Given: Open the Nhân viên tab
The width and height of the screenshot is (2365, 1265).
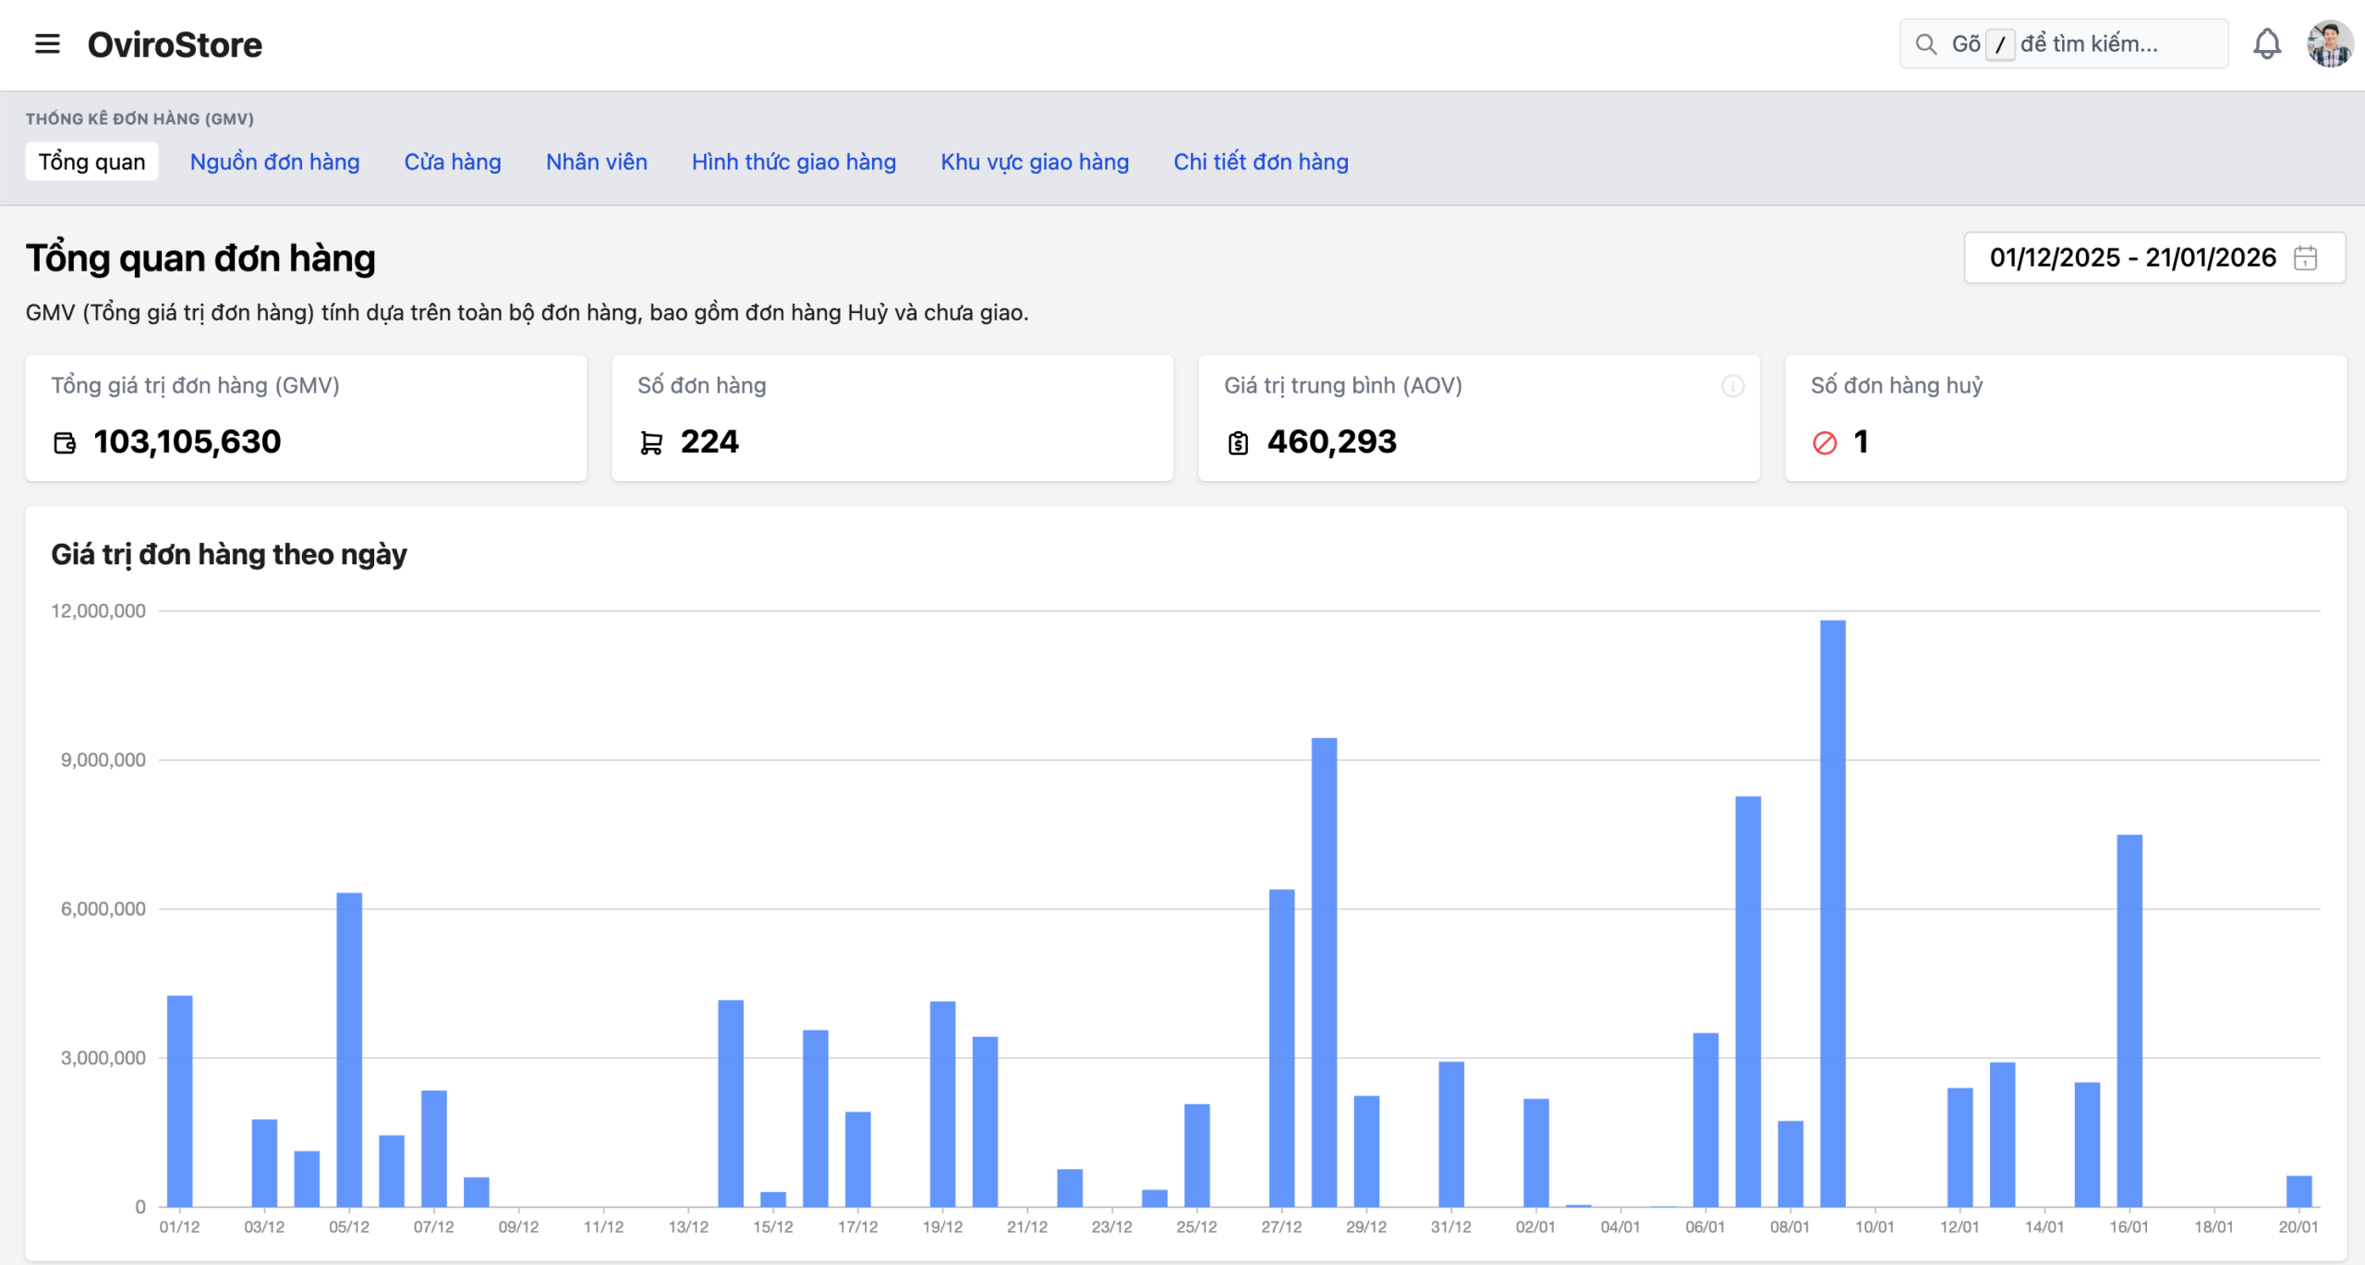Looking at the screenshot, I should [x=597, y=162].
